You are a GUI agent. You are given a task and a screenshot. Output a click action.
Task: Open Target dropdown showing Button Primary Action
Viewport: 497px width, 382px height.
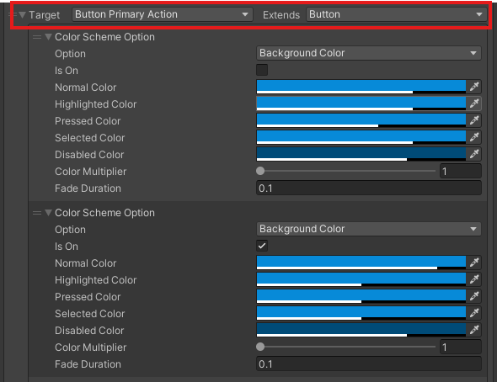pos(163,14)
